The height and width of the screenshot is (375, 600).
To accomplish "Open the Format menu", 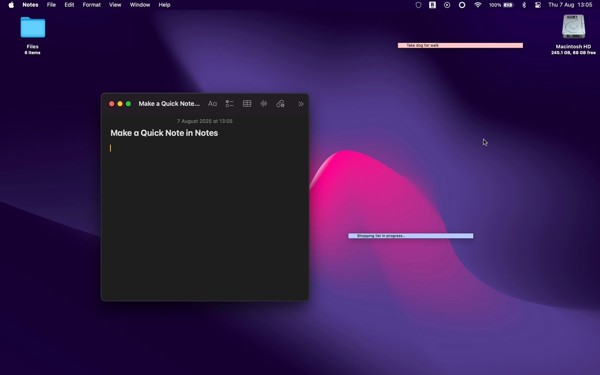I will click(92, 5).
